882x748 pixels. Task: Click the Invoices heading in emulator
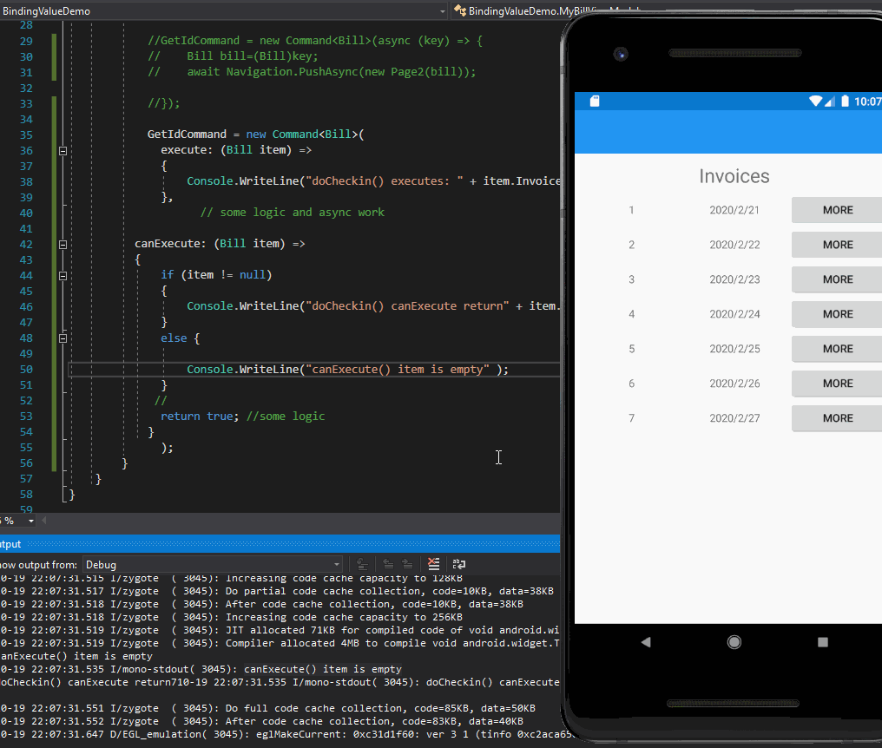[x=734, y=176]
